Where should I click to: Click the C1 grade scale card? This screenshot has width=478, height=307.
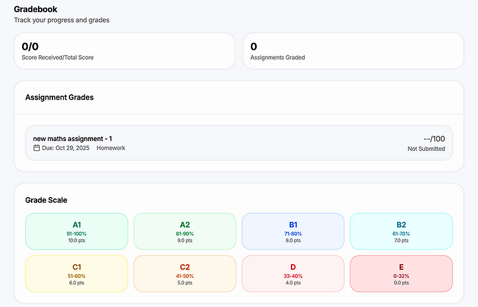tap(77, 274)
